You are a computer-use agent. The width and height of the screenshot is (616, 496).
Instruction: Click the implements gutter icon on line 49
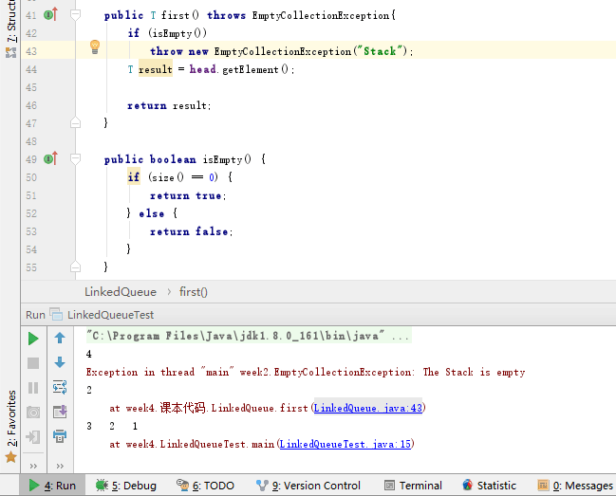pyautogui.click(x=50, y=159)
